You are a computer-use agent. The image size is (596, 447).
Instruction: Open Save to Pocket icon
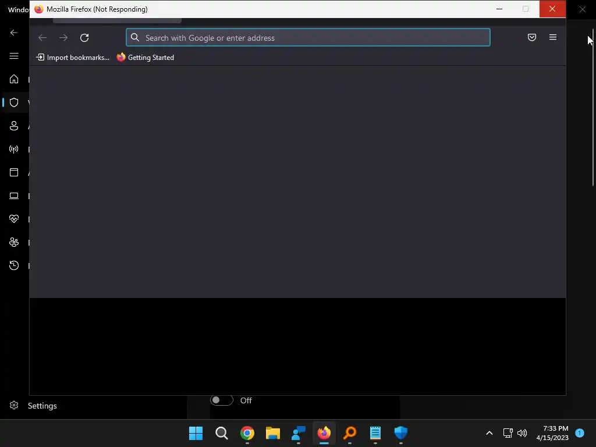coord(532,37)
